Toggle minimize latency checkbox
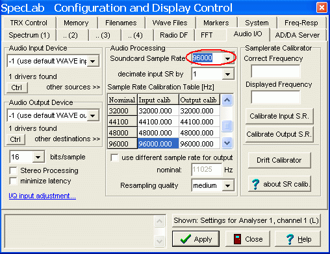Image resolution: width=330 pixels, height=254 pixels. coord(14,181)
